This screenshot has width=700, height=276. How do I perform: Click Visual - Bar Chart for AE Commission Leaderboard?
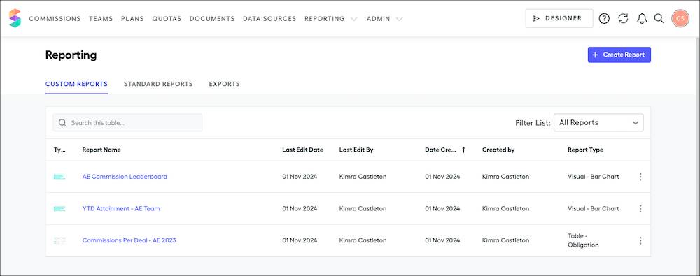(594, 177)
